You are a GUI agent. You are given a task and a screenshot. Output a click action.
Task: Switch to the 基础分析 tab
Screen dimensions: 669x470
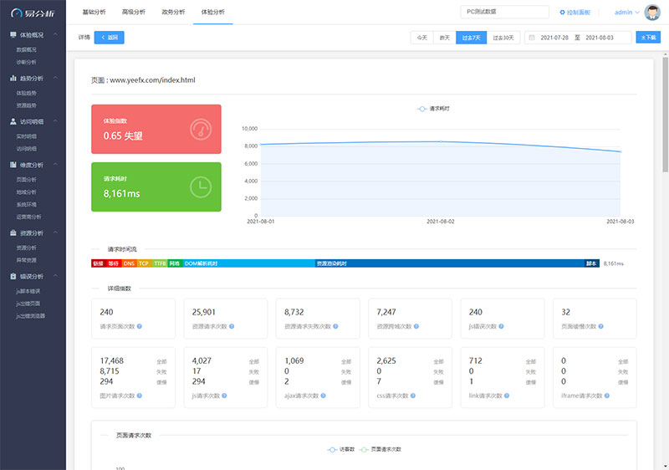(x=94, y=13)
